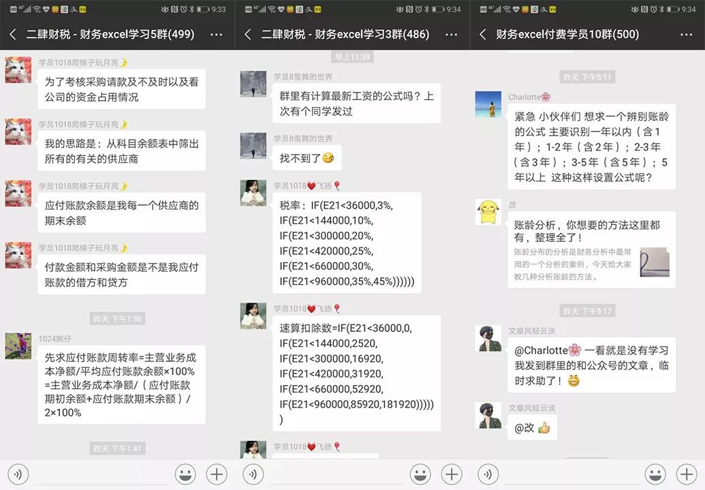Tap 税率 IF formula message bubble

(347, 243)
